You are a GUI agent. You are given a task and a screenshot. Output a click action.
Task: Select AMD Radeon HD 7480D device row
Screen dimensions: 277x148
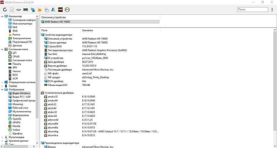click(100, 22)
